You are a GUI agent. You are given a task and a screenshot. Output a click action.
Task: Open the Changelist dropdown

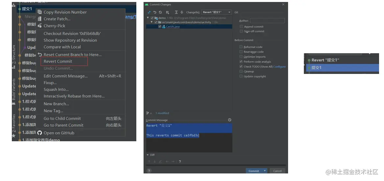pyautogui.click(x=216, y=12)
